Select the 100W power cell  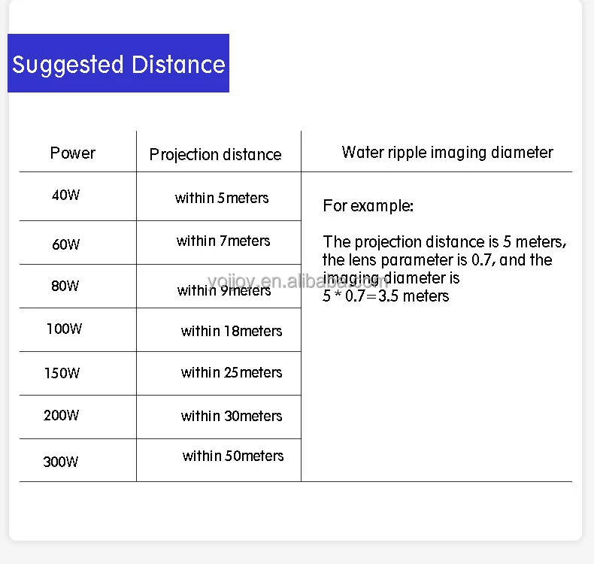pos(64,329)
